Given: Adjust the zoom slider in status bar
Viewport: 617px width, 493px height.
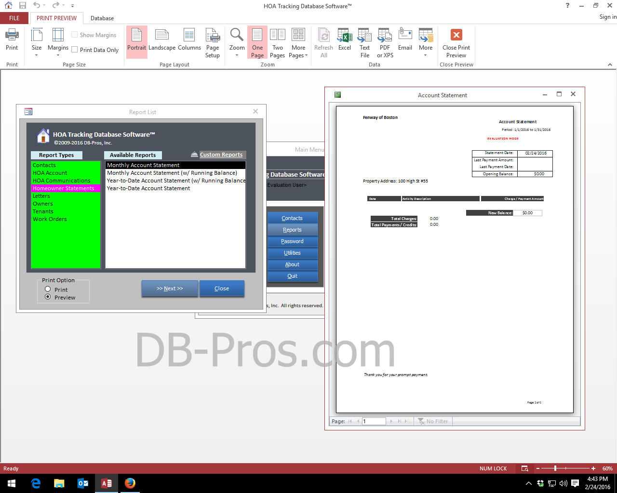Looking at the screenshot, I should (555, 468).
